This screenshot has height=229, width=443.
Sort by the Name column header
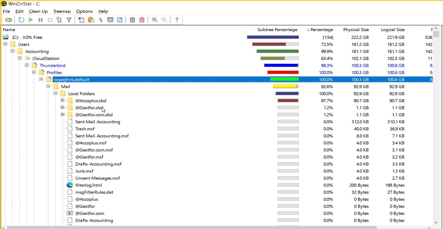click(124, 30)
